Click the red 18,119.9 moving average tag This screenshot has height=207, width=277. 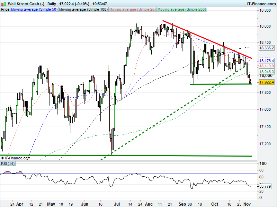[x=266, y=66]
